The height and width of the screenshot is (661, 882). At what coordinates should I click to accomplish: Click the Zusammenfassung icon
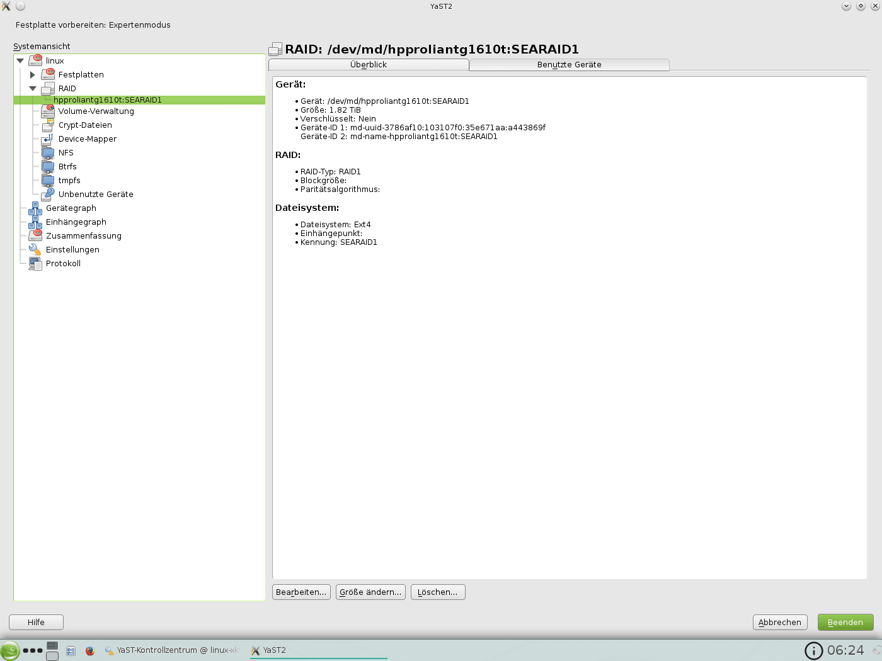[36, 235]
